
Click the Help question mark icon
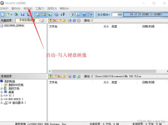click(84, 15)
